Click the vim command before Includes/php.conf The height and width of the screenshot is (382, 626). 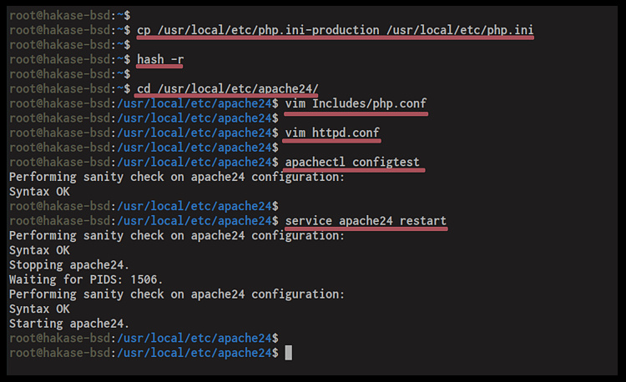click(x=295, y=103)
